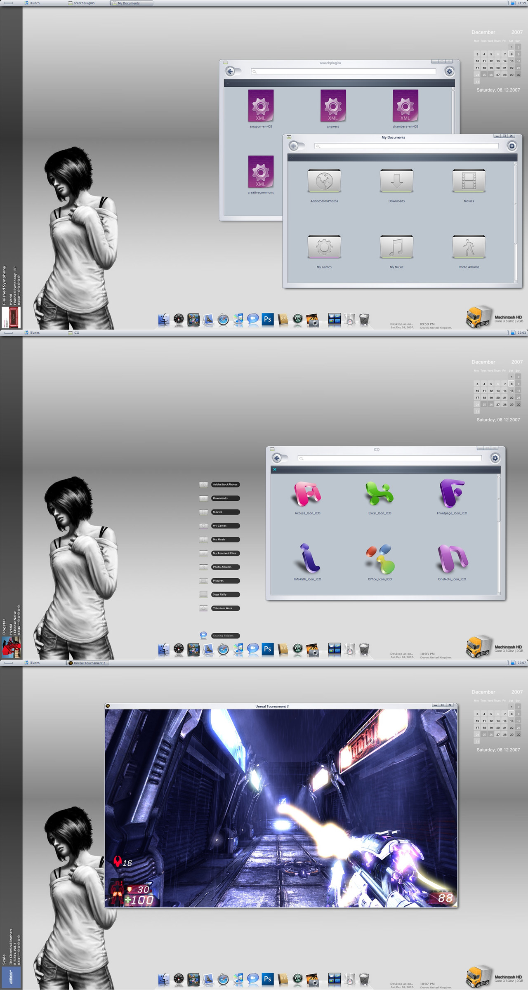Focus the search field in My Documents window
The image size is (528, 990).
click(406, 146)
